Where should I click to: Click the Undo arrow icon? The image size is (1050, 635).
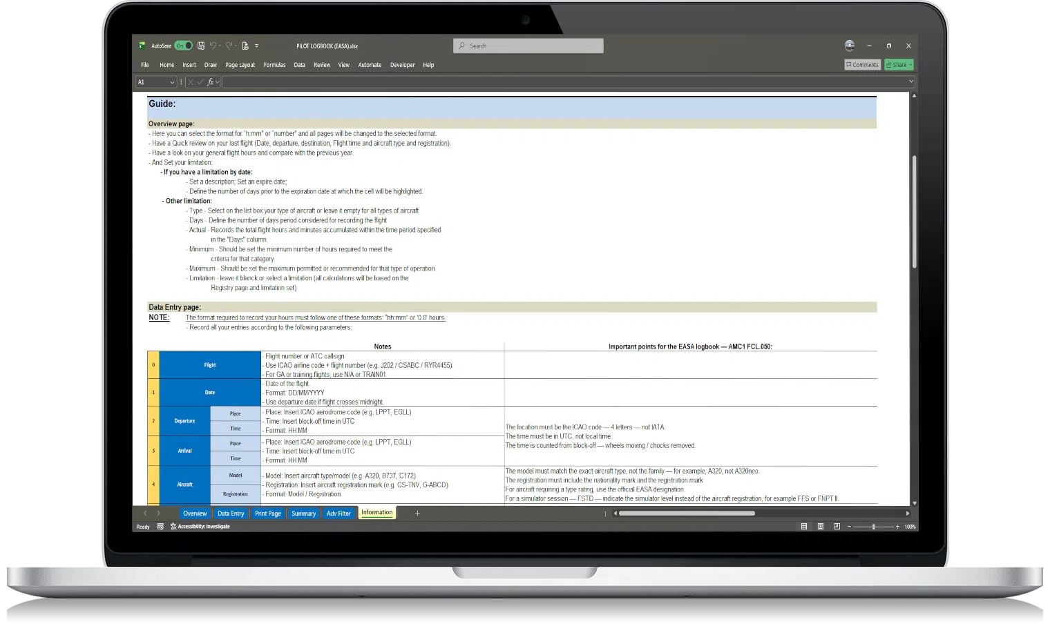[x=213, y=46]
